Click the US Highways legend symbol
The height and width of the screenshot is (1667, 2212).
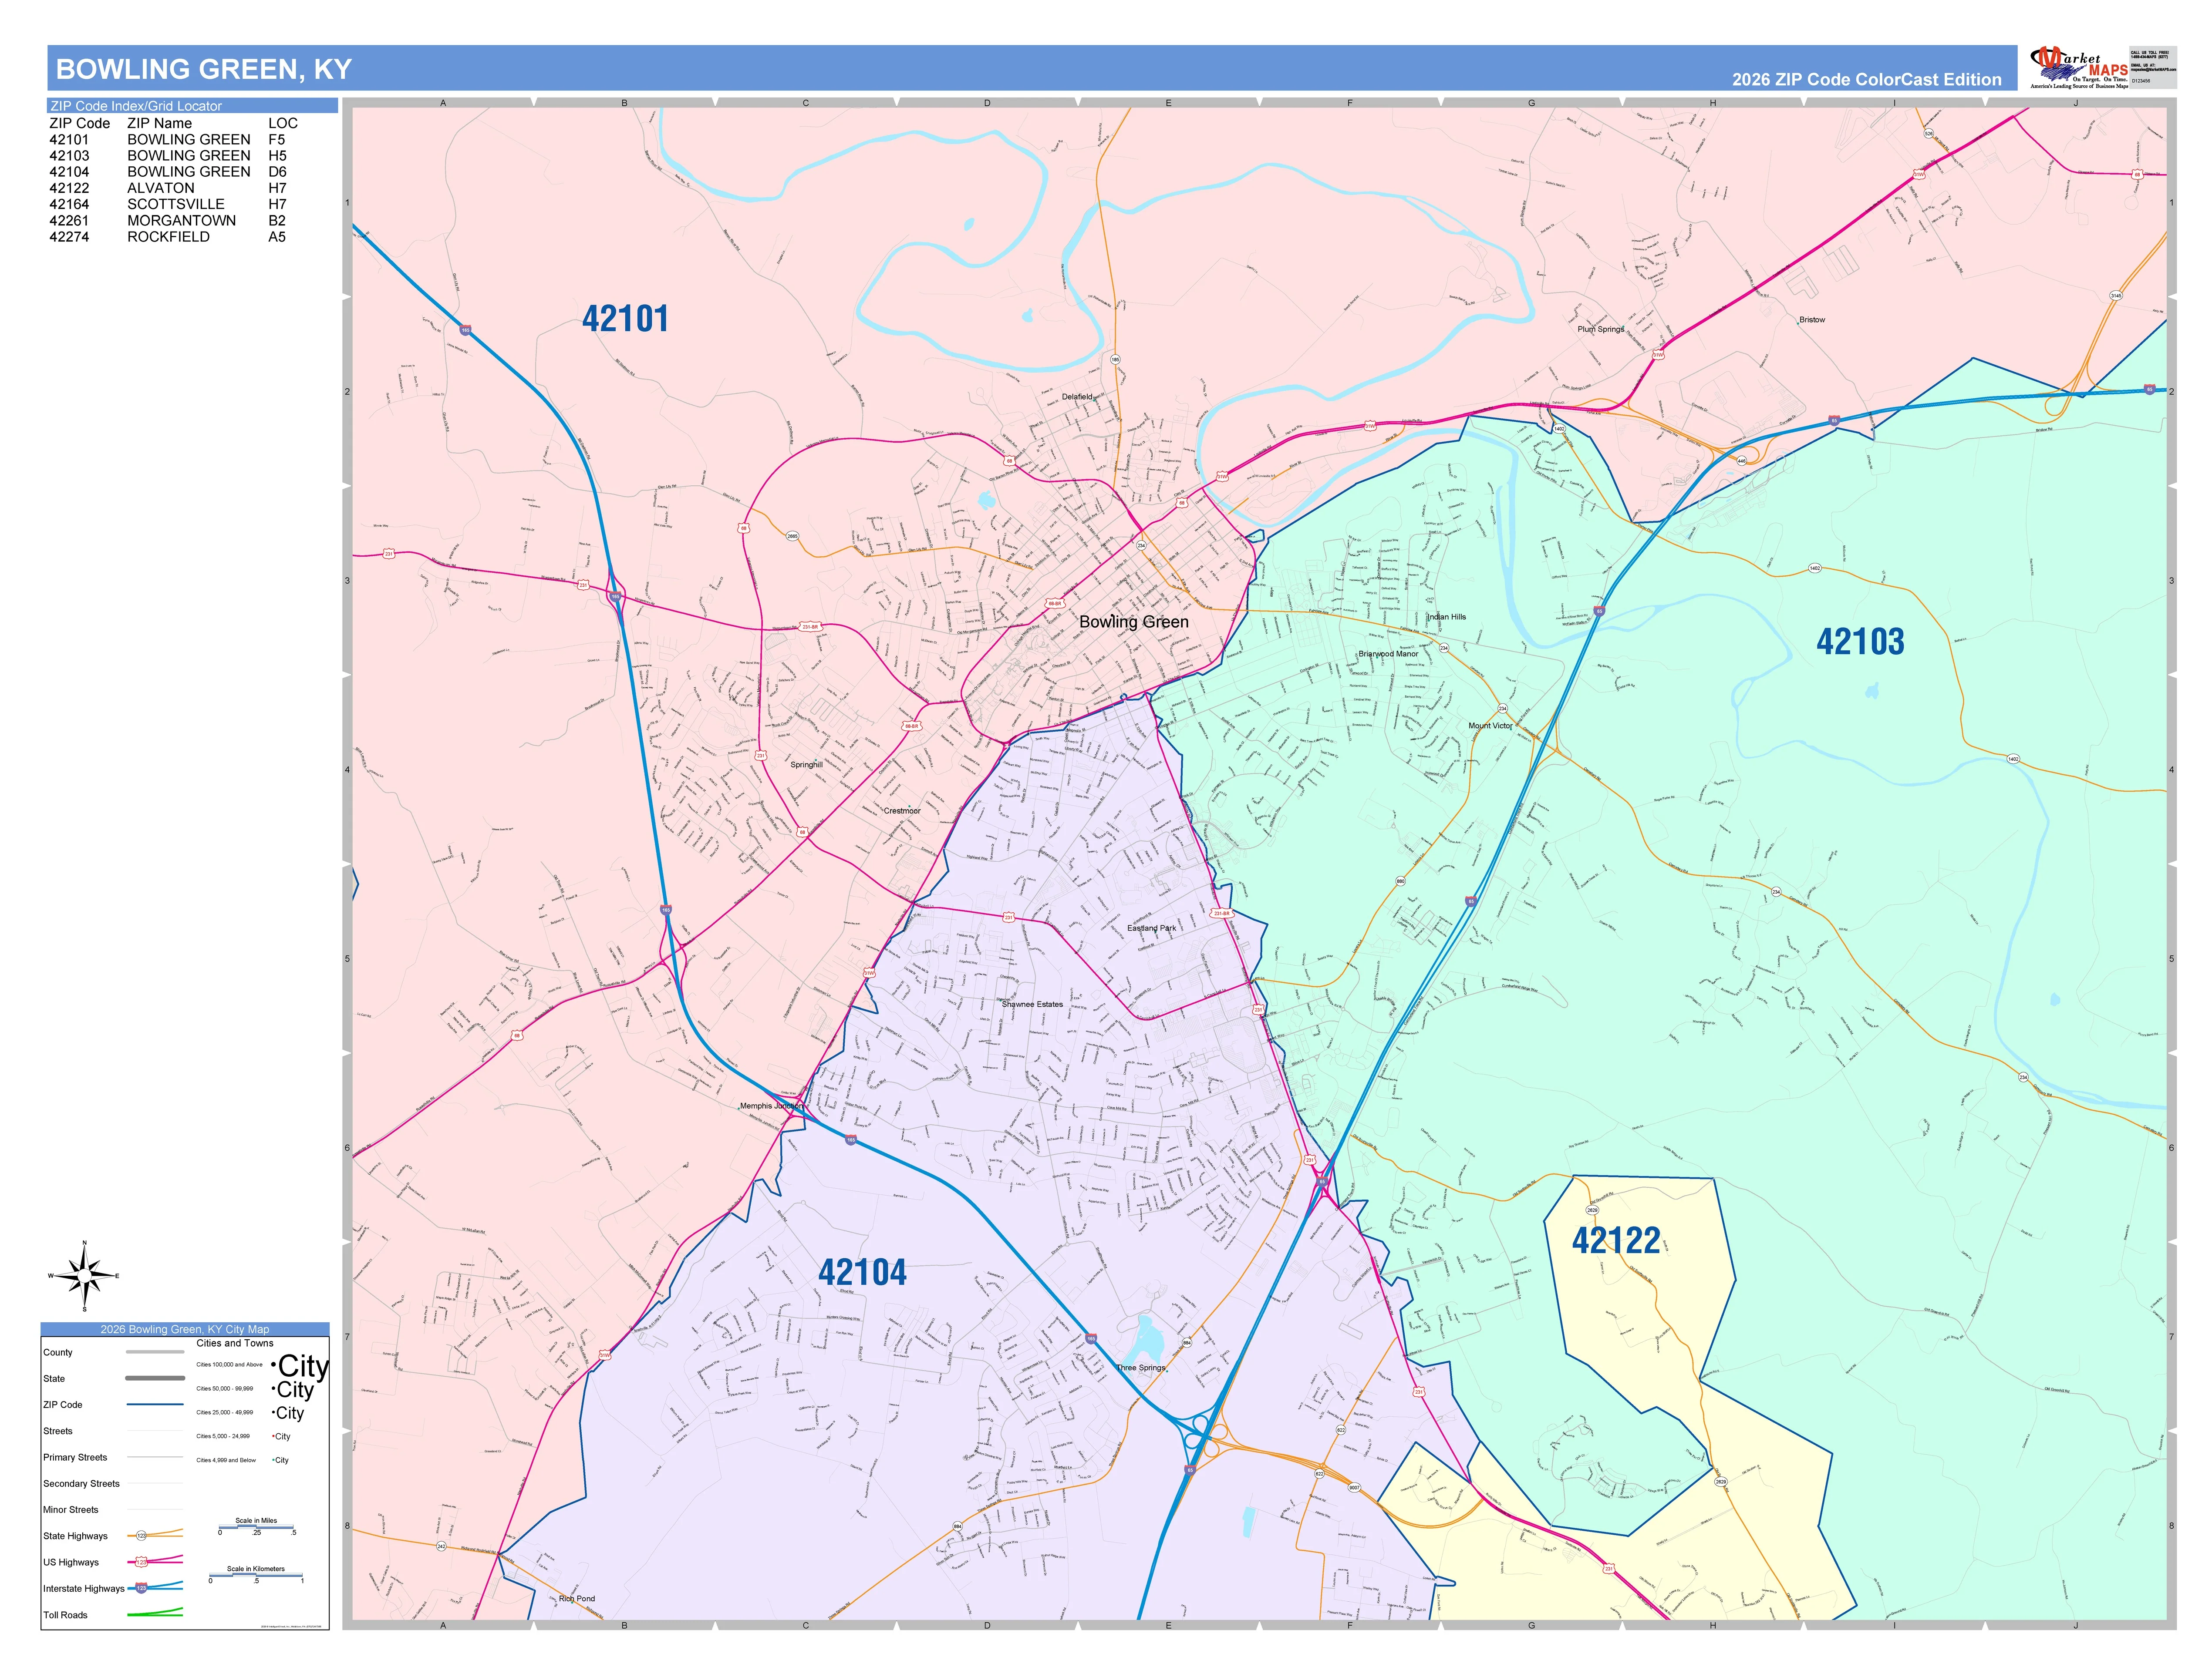[x=155, y=1560]
